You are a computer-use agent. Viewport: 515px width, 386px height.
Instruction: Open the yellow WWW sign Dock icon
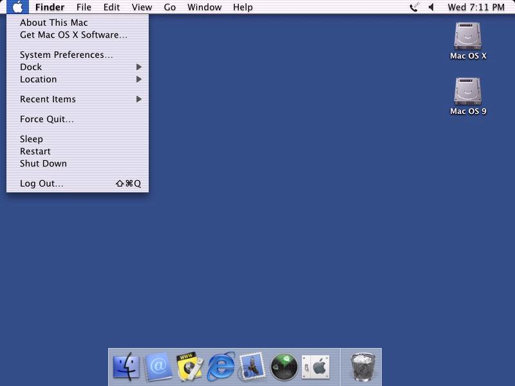pos(189,366)
